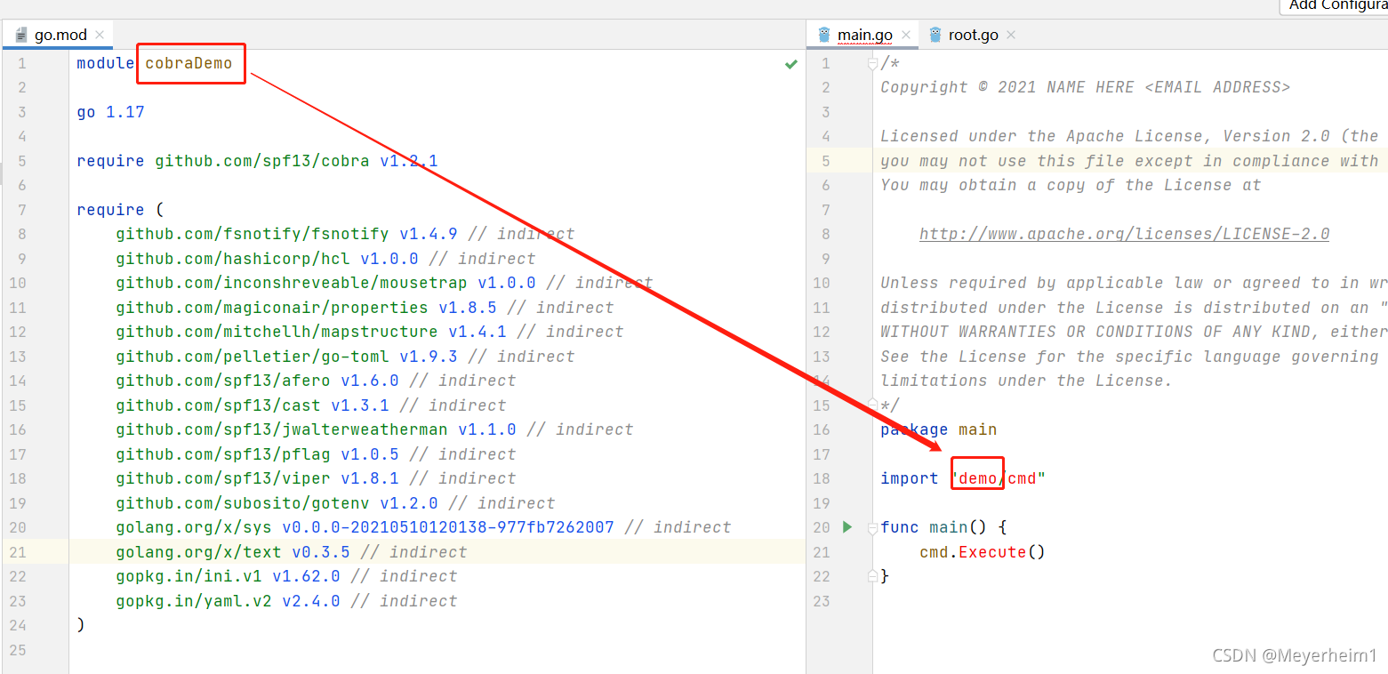1388x674 pixels.
Task: Click line number 21 in go.mod gutter
Action: 18,552
